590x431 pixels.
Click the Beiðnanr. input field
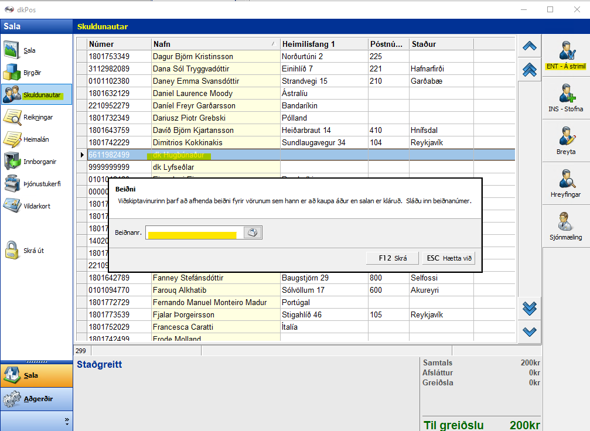click(195, 232)
